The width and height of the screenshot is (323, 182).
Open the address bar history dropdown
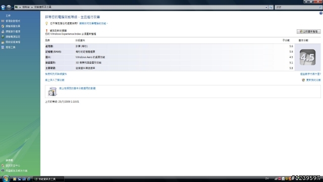pyautogui.click(x=266, y=7)
